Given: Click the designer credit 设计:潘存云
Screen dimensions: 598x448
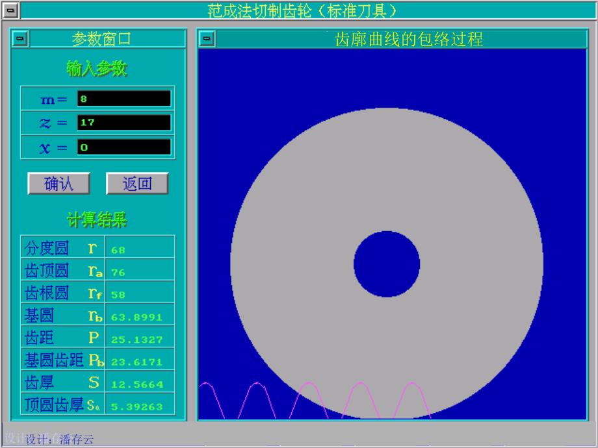Looking at the screenshot, I should click(60, 440).
